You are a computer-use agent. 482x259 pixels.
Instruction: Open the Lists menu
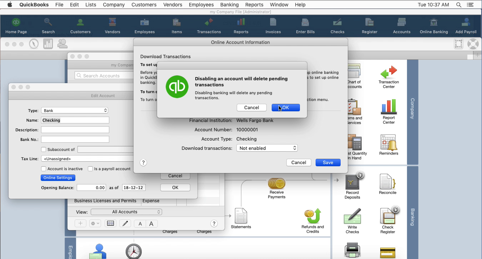point(91,5)
